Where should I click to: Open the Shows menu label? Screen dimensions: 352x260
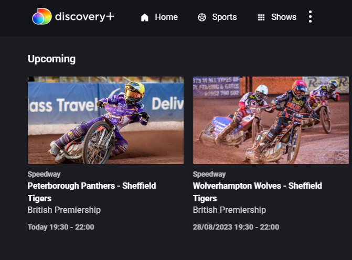[284, 17]
